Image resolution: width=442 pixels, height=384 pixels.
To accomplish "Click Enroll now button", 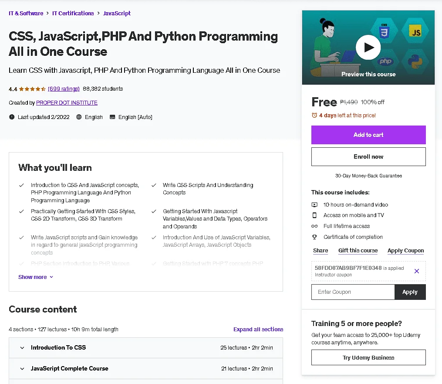I will pos(368,156).
